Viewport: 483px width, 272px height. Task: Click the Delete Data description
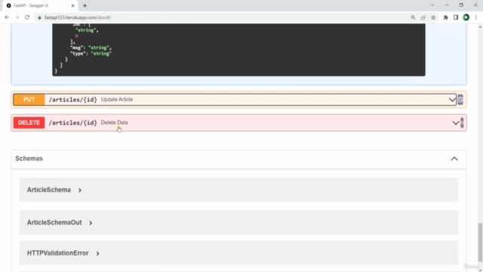(x=114, y=122)
